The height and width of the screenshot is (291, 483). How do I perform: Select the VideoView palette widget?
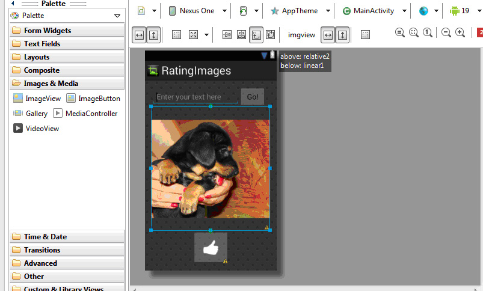36,129
